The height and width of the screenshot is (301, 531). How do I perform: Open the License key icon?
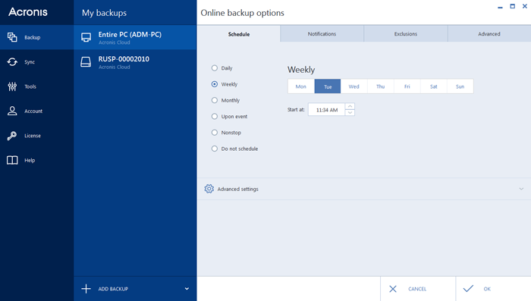tap(12, 136)
